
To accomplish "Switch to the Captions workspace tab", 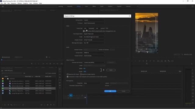I will click(119, 6).
